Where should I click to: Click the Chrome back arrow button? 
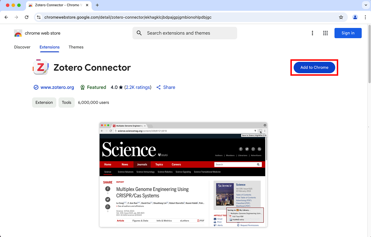6,17
